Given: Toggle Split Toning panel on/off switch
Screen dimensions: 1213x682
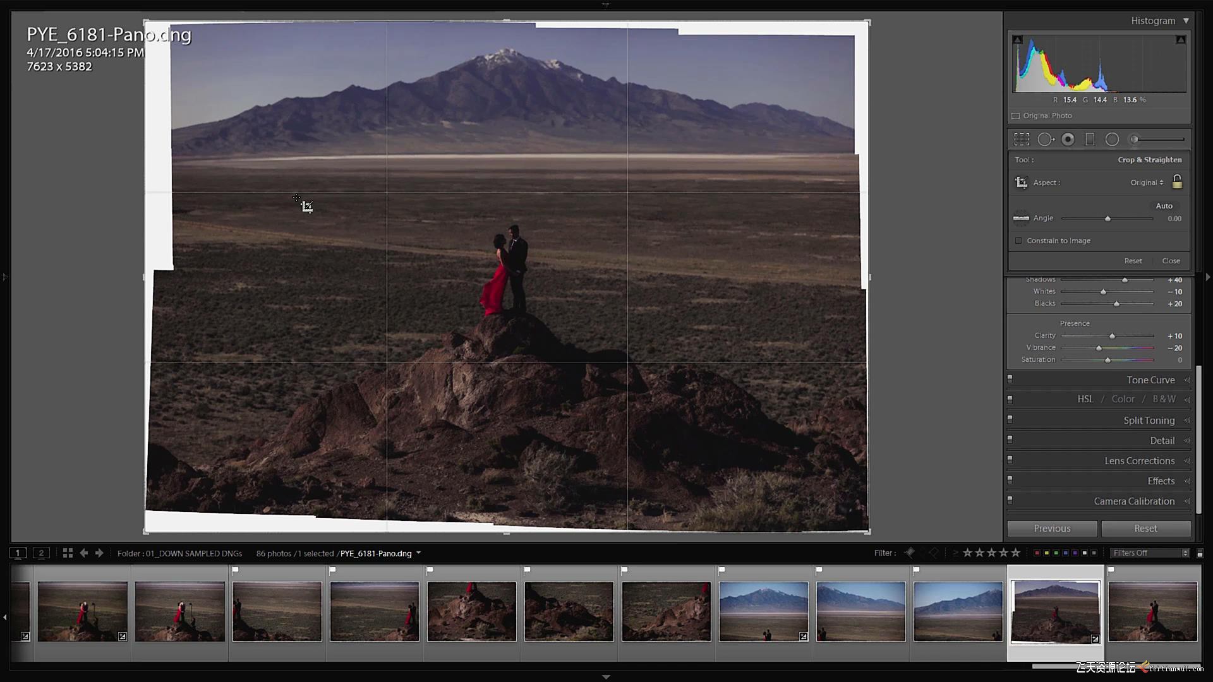Looking at the screenshot, I should 1010,420.
